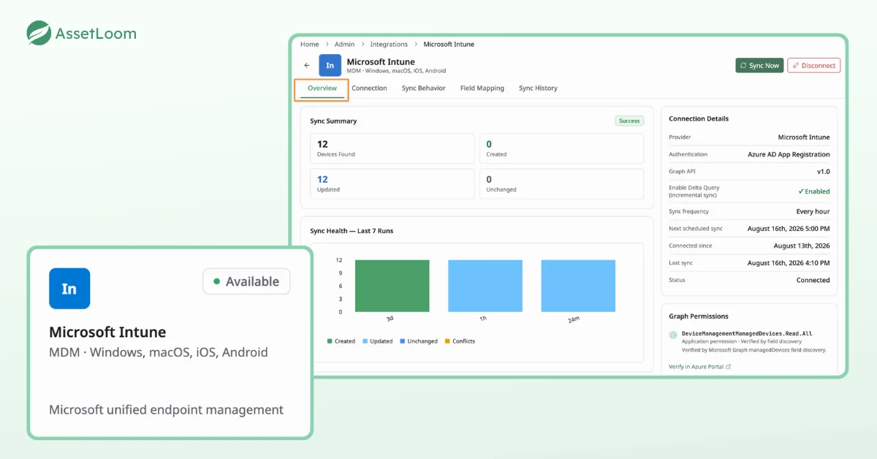Go to Home breadcrumb
Image resolution: width=877 pixels, height=459 pixels.
click(x=310, y=45)
